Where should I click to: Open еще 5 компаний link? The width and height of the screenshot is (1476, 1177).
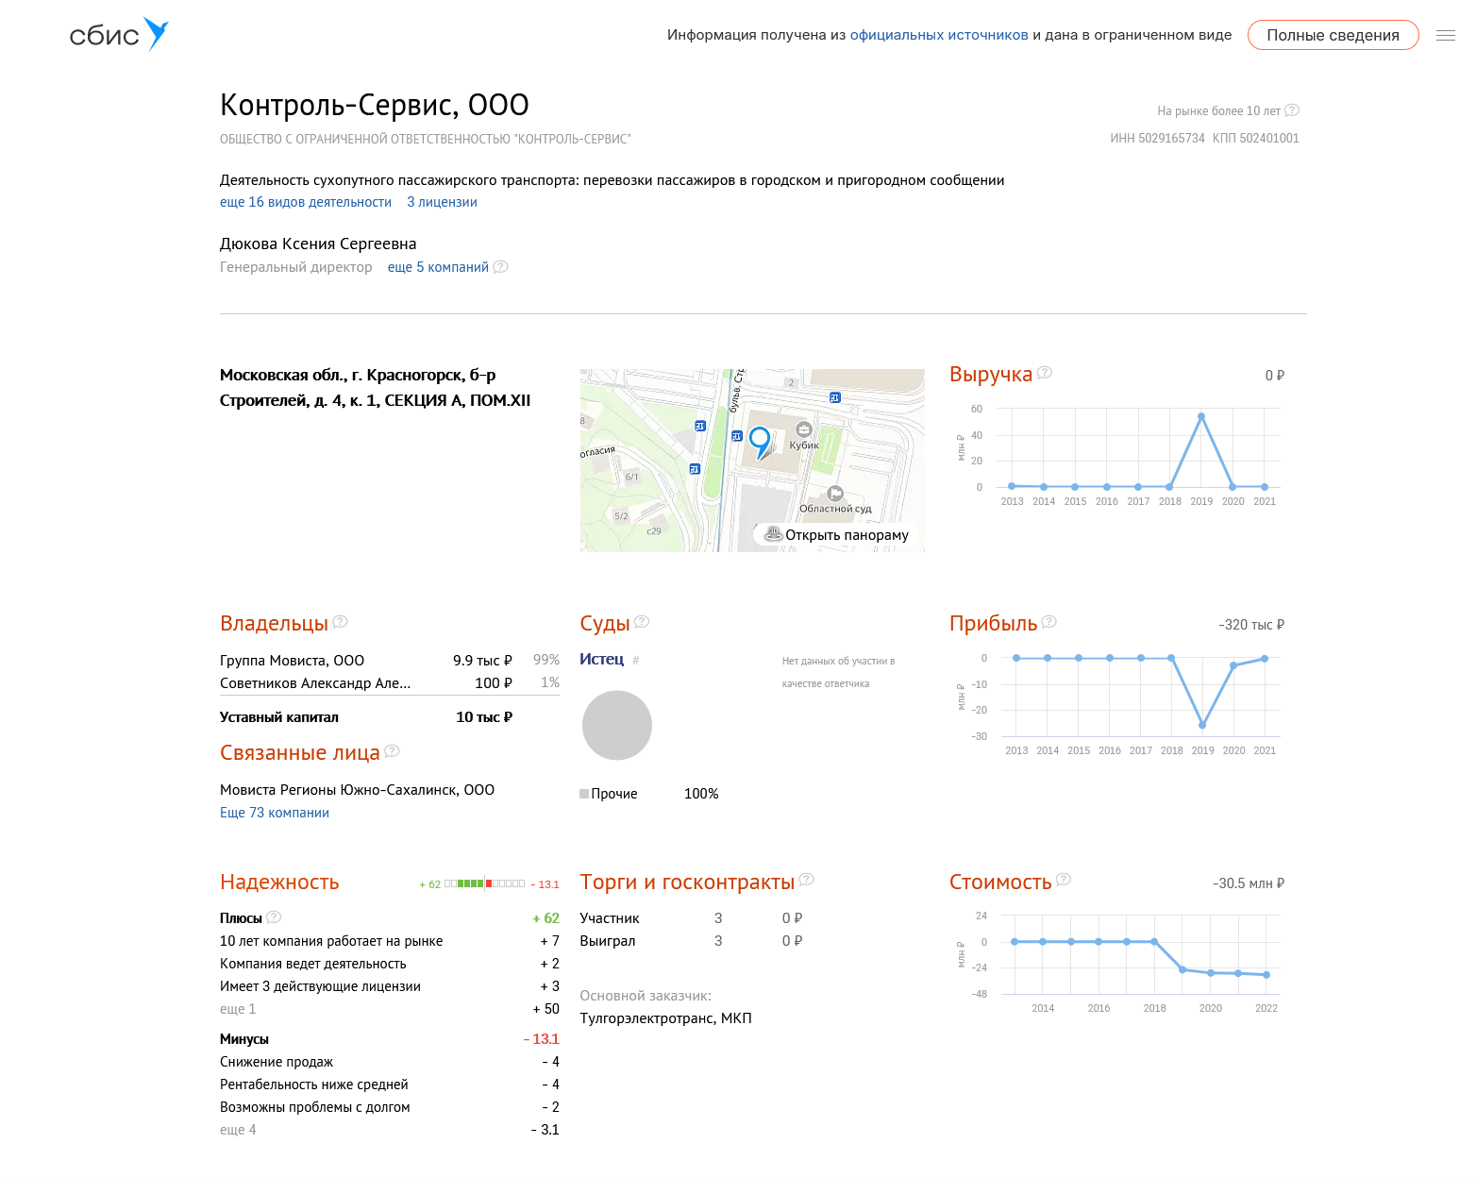(x=438, y=267)
